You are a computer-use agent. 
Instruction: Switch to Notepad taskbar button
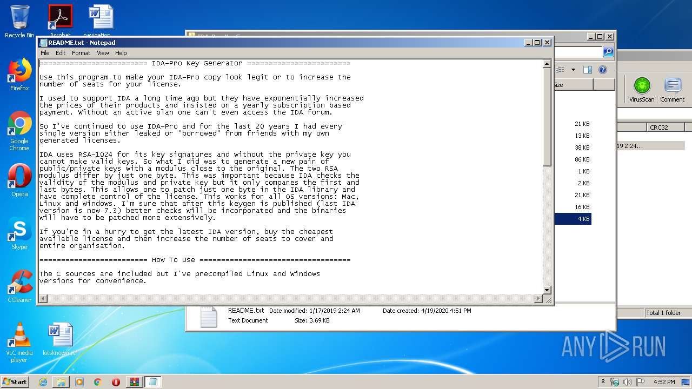(153, 382)
